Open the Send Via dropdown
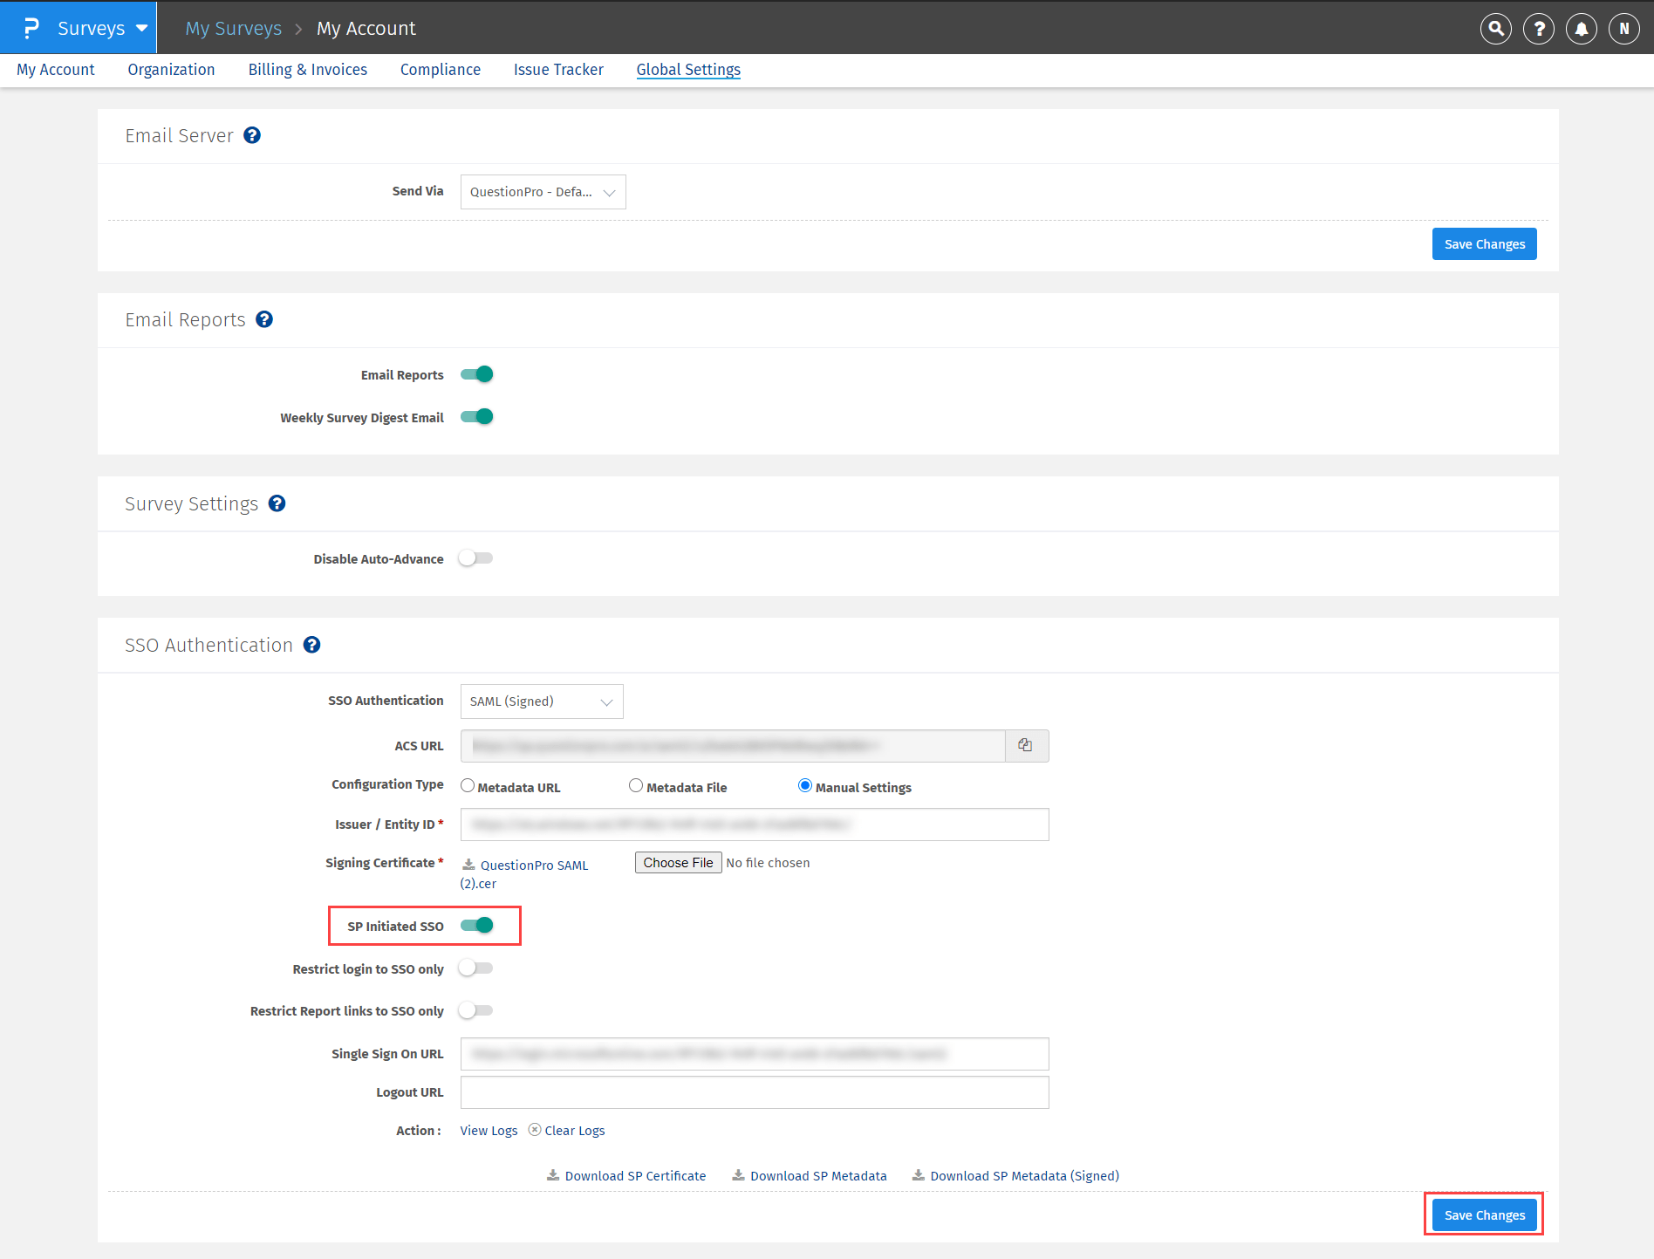 543,192
